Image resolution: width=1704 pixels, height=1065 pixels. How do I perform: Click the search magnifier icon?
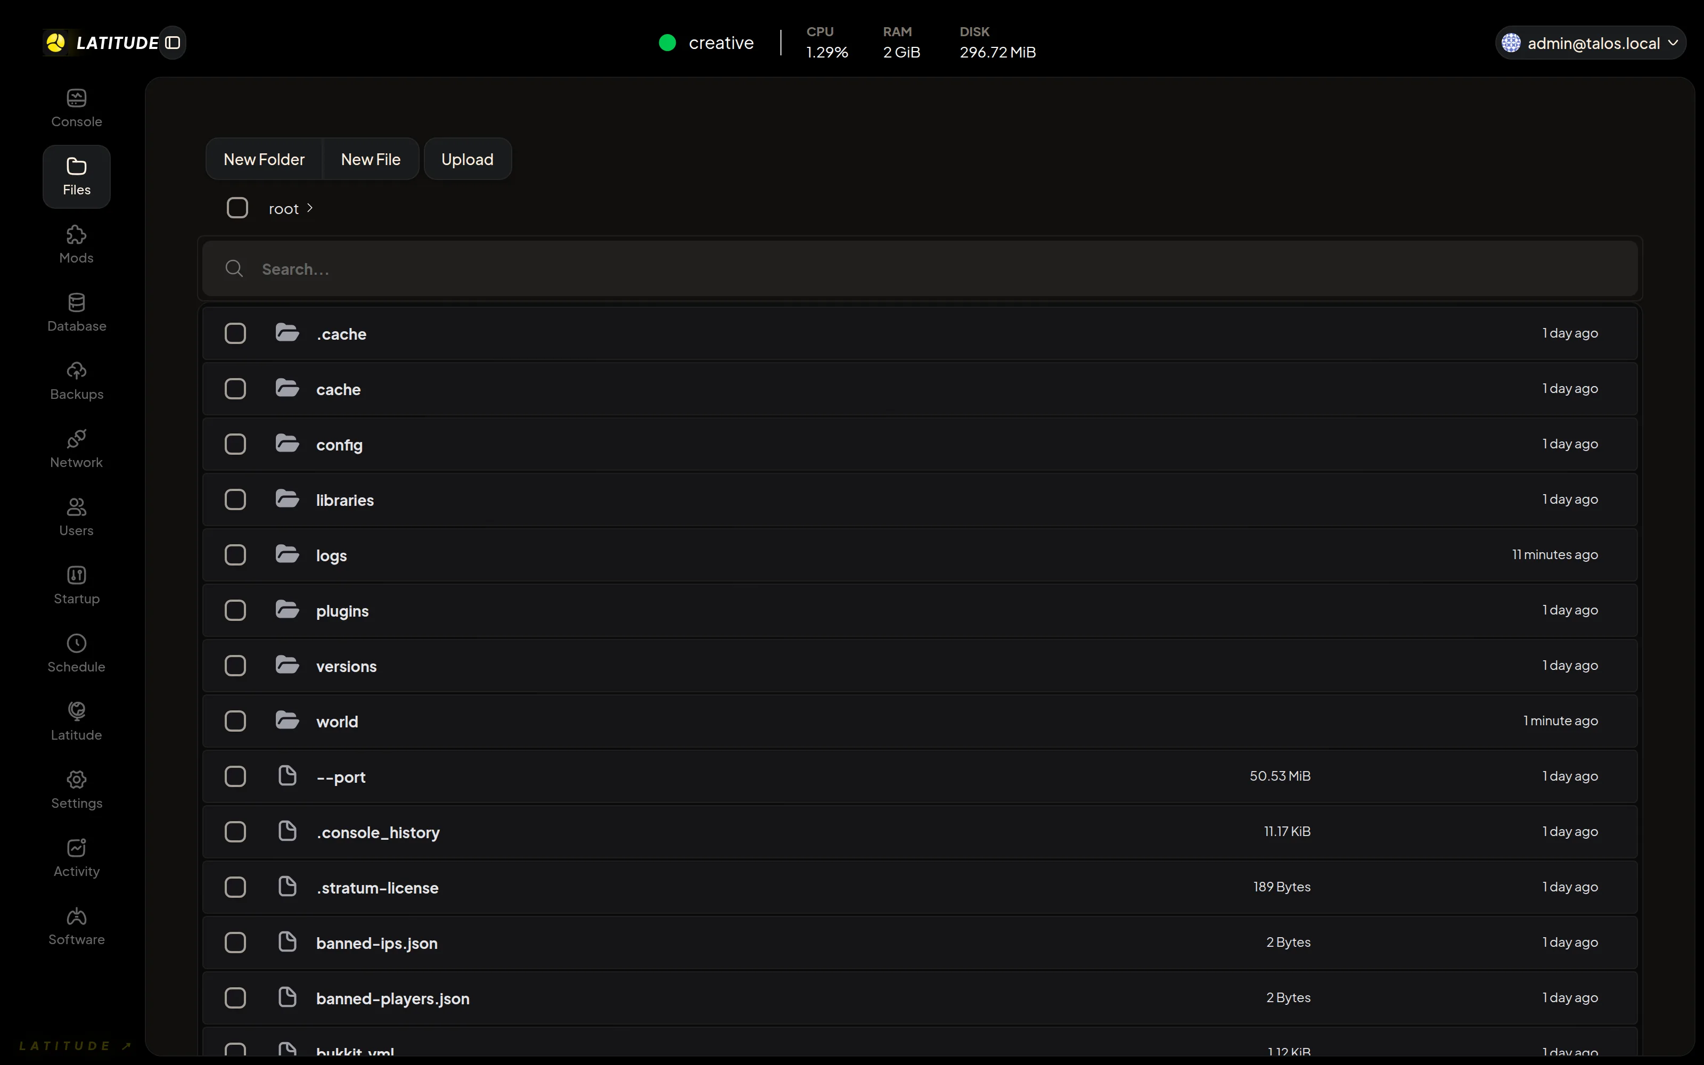click(234, 268)
